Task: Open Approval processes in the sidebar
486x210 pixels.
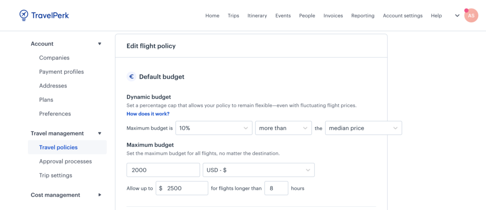Action: (x=65, y=162)
